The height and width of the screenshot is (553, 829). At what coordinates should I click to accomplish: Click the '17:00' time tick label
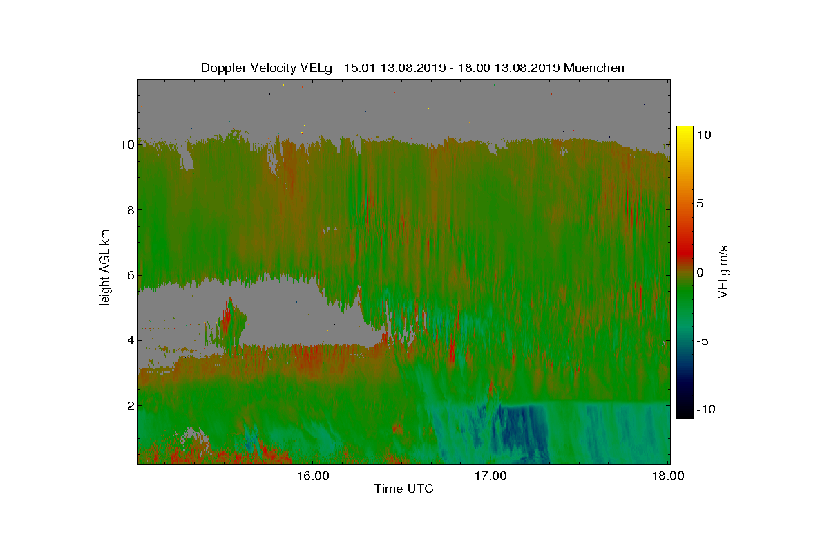490,476
